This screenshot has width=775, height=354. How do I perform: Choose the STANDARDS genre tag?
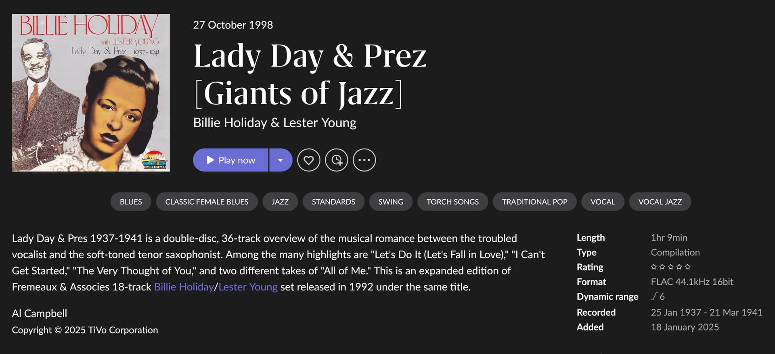coord(333,202)
